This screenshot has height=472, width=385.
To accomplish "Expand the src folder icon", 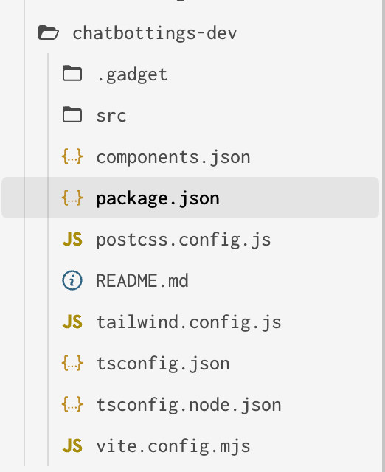I will point(72,114).
